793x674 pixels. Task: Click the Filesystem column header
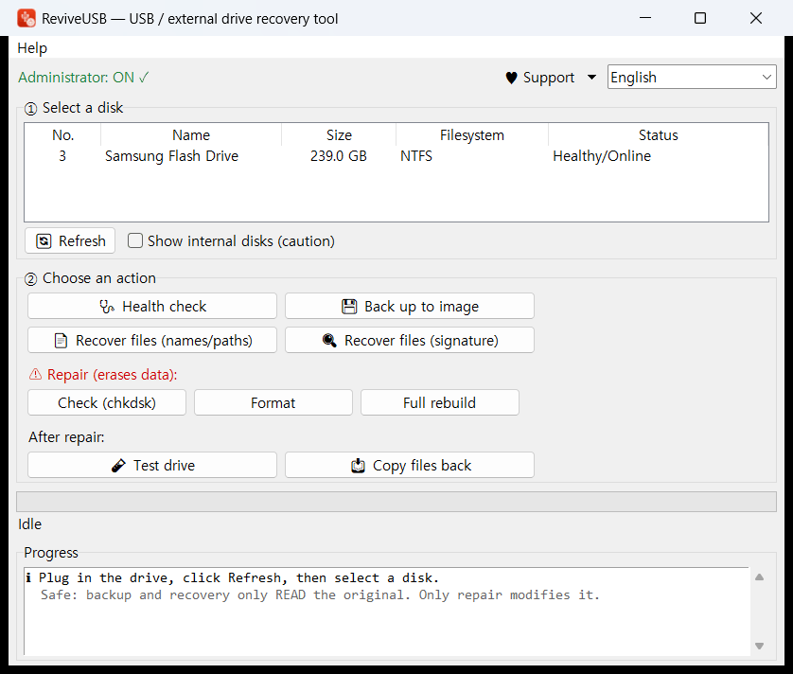tap(471, 135)
